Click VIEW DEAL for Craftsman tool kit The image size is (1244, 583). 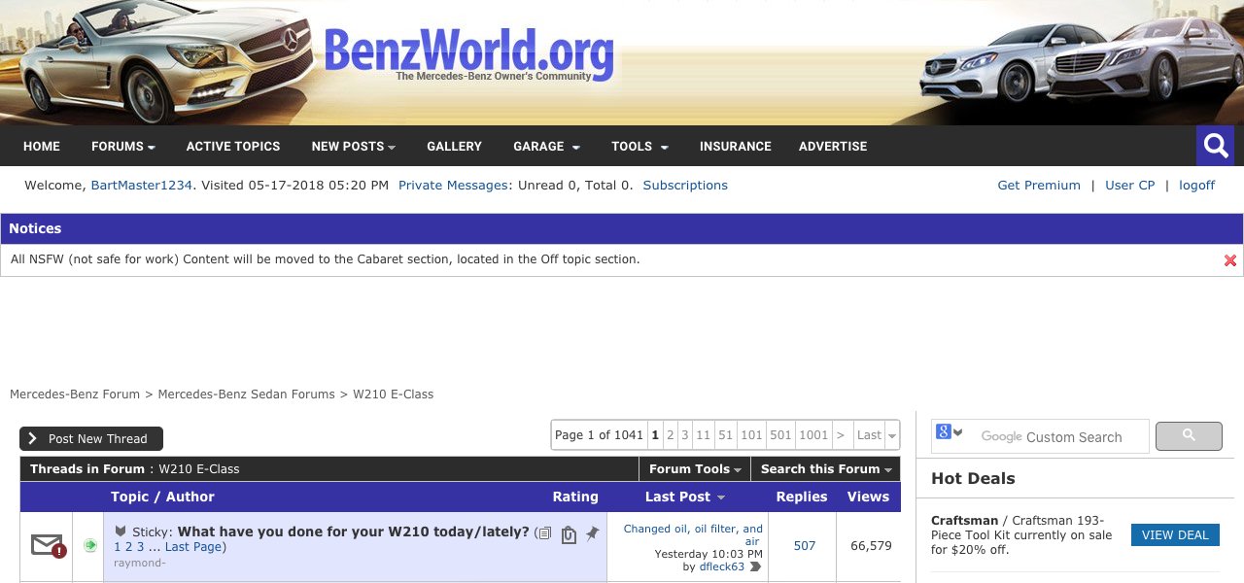point(1175,534)
